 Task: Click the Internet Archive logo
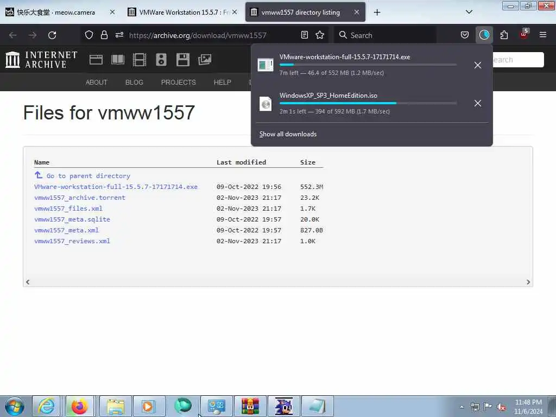[41, 60]
